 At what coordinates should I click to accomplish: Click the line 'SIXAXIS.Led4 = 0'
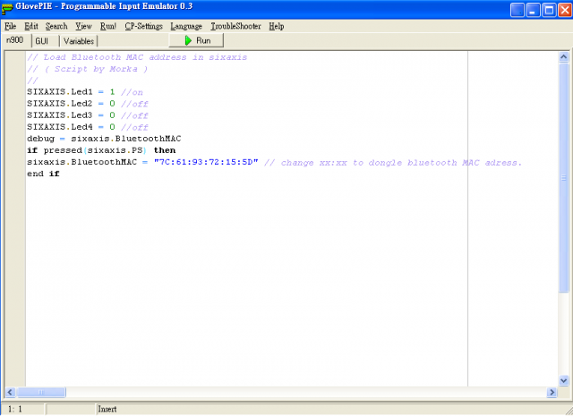click(x=71, y=127)
